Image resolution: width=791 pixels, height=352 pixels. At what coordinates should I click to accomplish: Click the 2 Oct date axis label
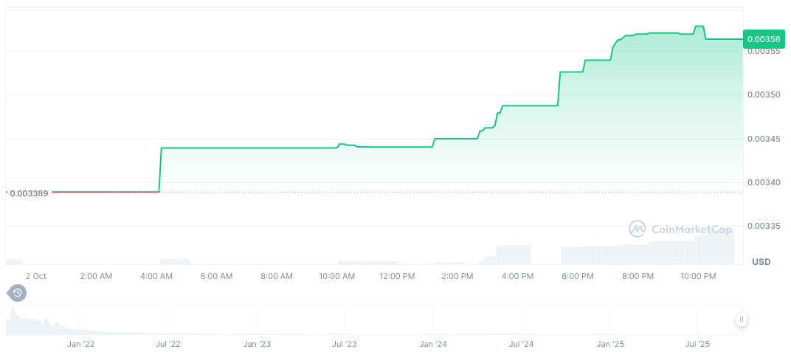point(35,276)
